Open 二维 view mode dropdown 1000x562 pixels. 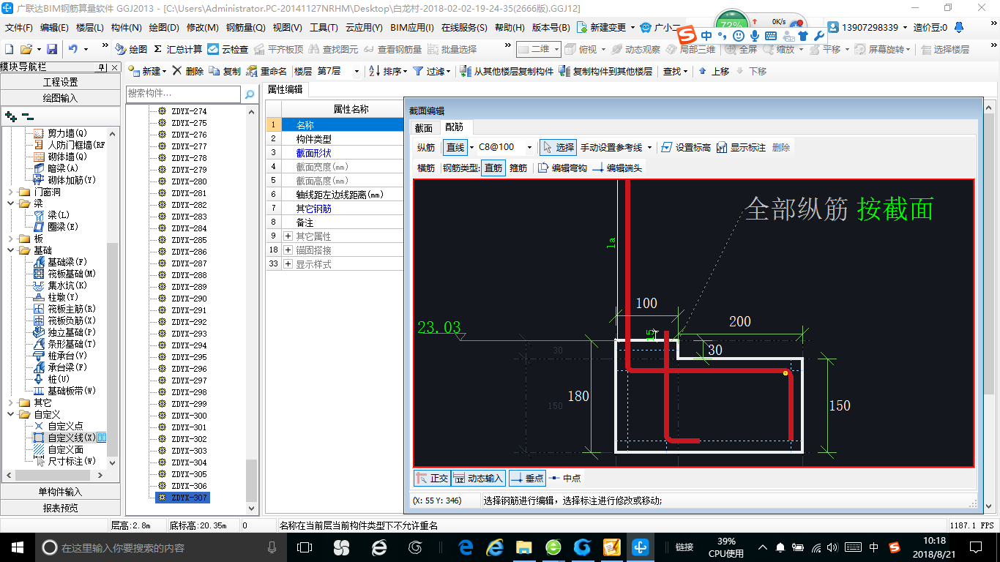556,49
